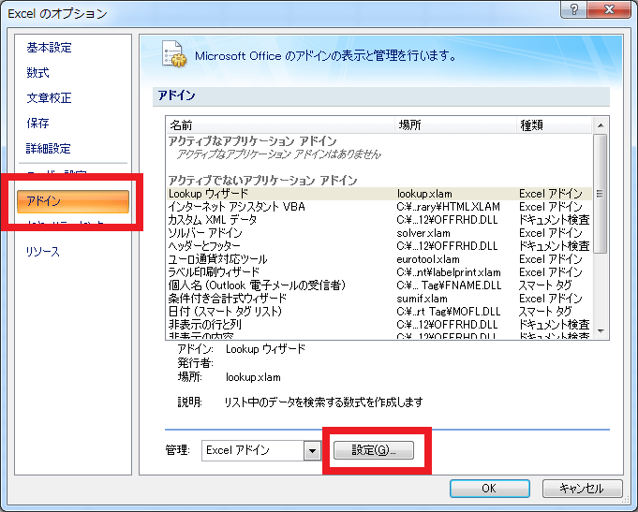Click the add-ins gear header icon

point(172,54)
